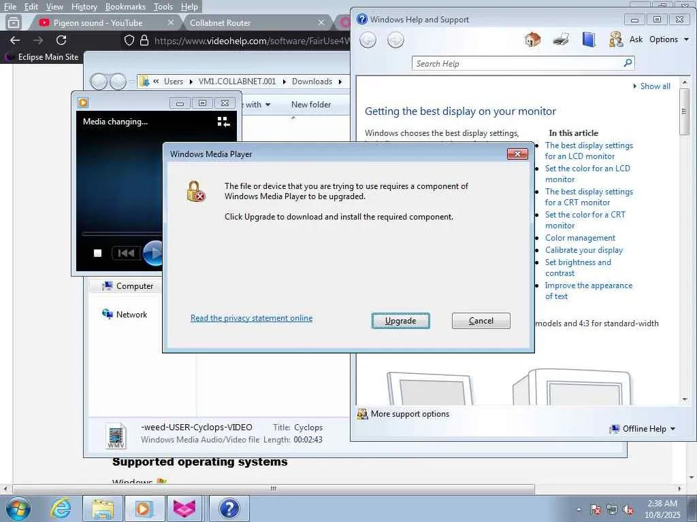
Task: Open Internet Explorer from the taskbar
Action: pyautogui.click(x=61, y=508)
